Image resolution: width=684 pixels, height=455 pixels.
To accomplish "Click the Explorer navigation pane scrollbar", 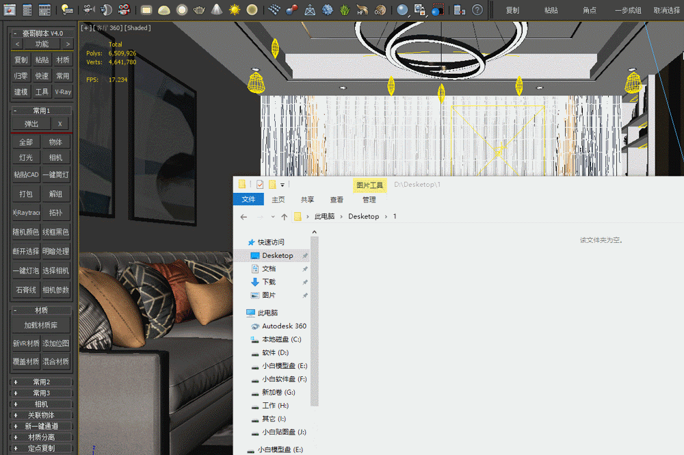I will pos(315,321).
